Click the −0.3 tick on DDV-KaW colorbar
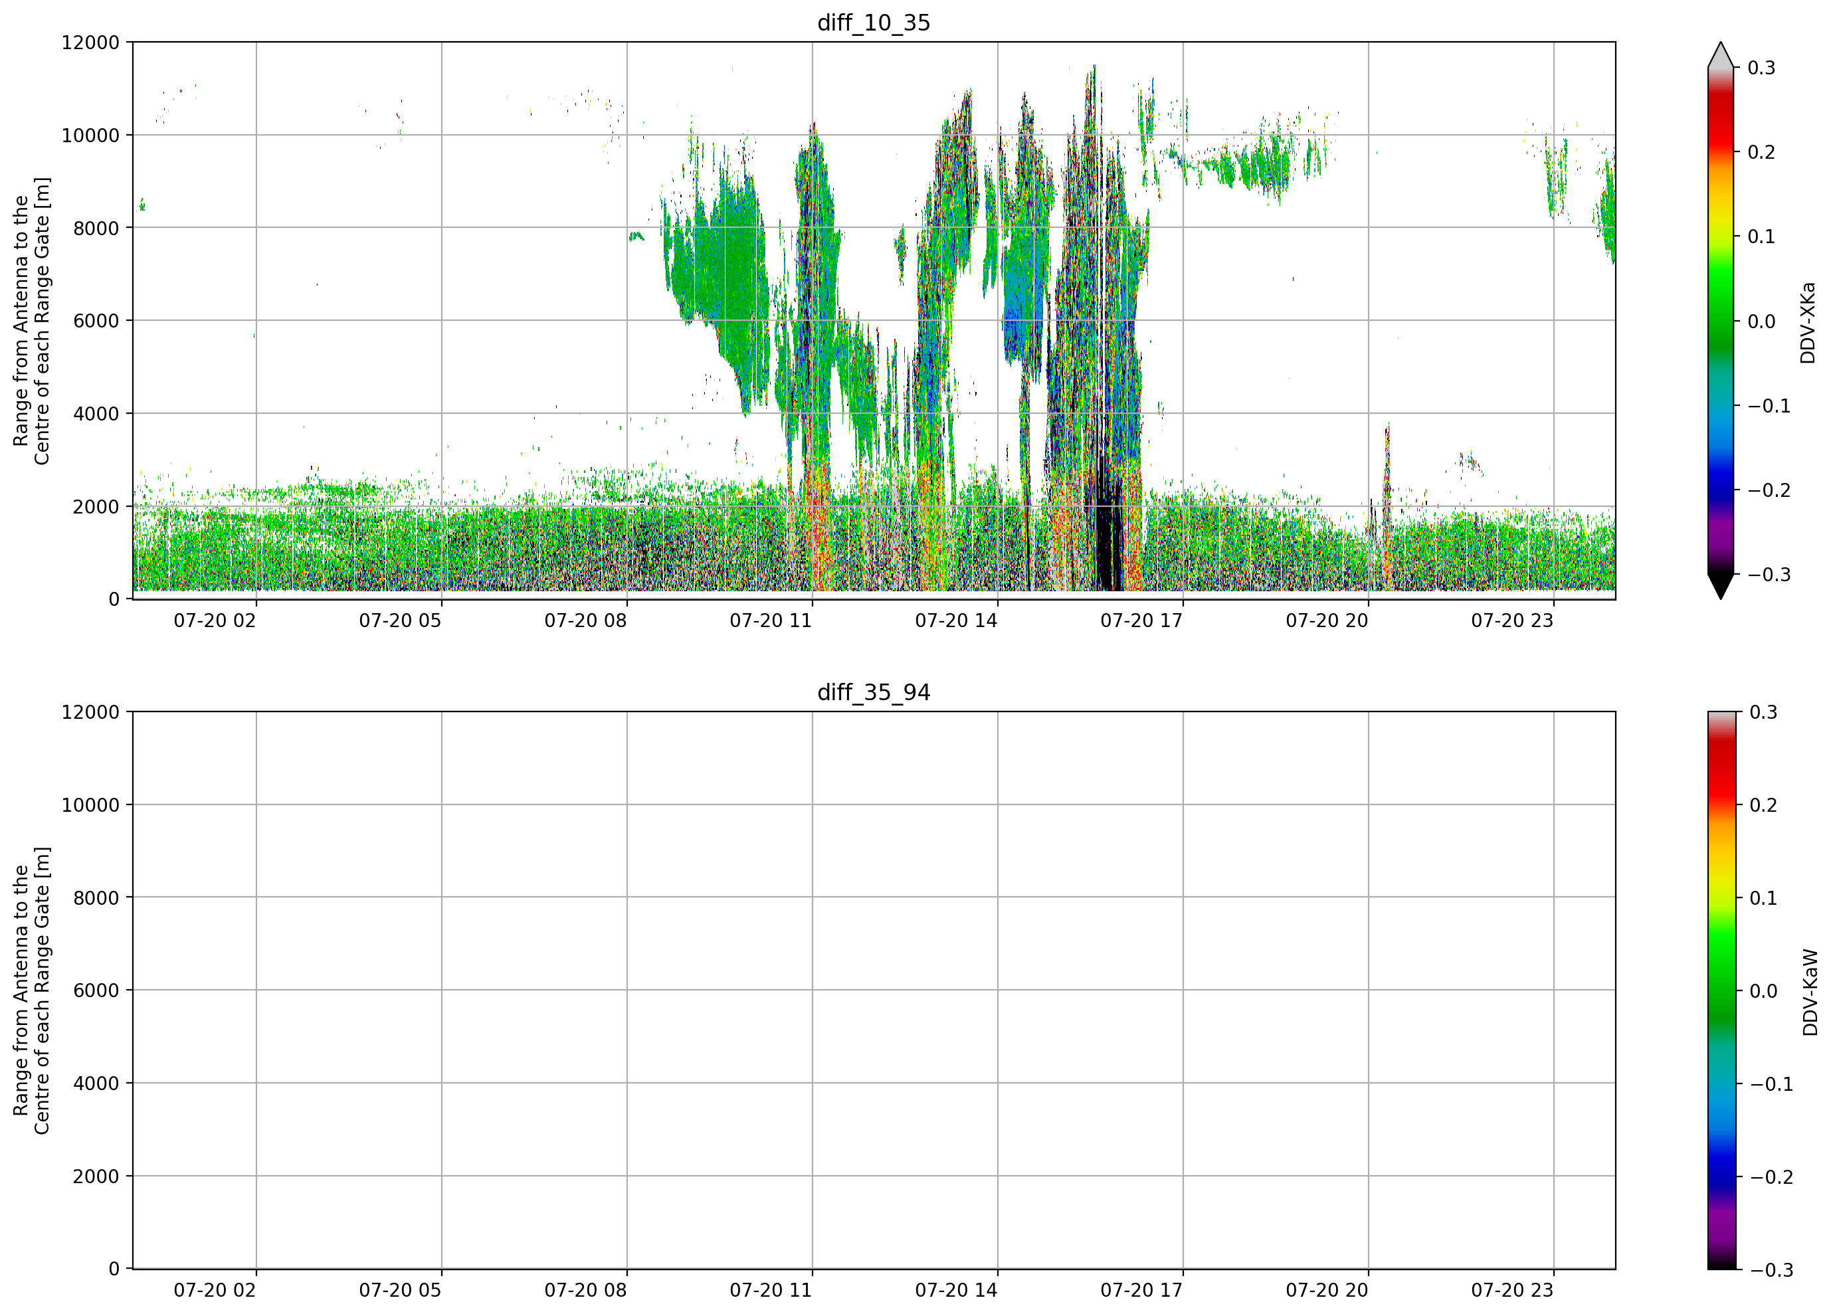The width and height of the screenshot is (1833, 1314). [x=1772, y=1269]
